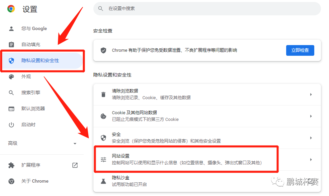This screenshot has height=196, width=329.
Task: Click the cookie icon for Cookie 及其他网站数据
Action: click(x=103, y=116)
